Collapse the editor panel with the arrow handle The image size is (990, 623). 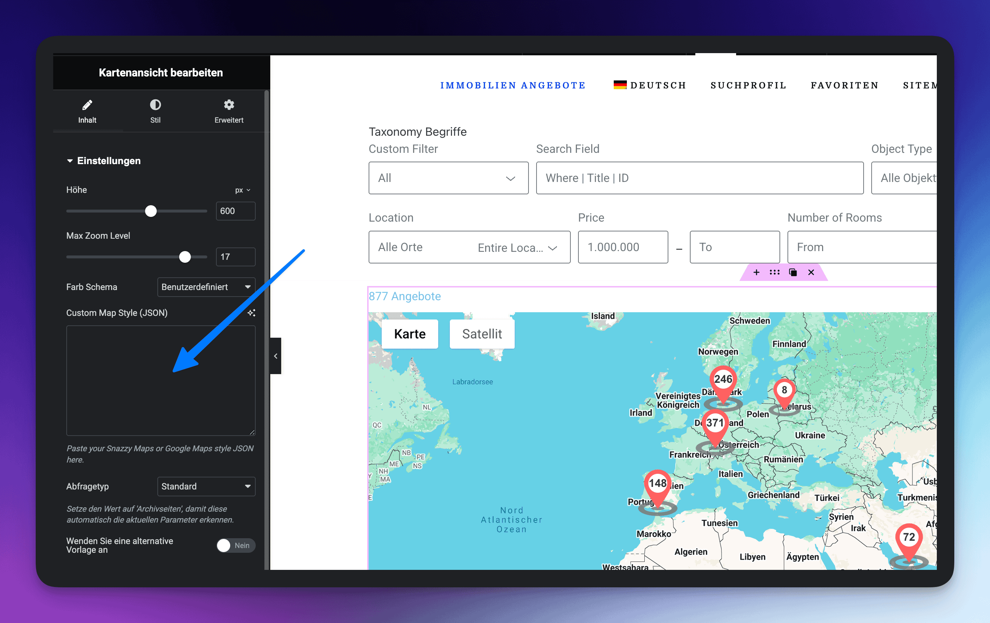[275, 356]
